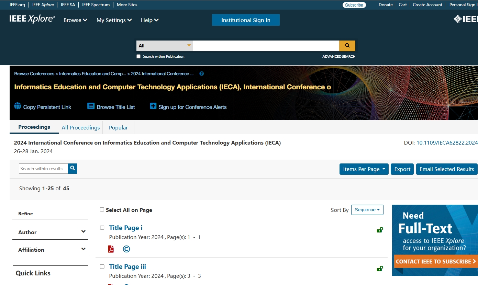The height and width of the screenshot is (285, 478).
Task: Expand the Affiliation refine filter
Action: 51,250
